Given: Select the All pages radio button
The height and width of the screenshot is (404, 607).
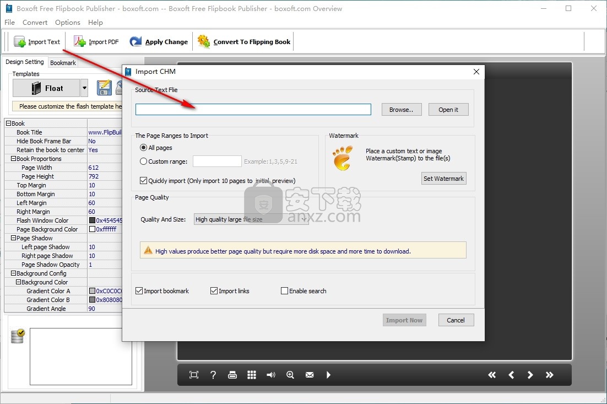Looking at the screenshot, I should click(144, 148).
